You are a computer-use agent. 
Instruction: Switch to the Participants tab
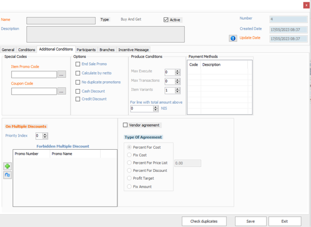[x=86, y=50]
